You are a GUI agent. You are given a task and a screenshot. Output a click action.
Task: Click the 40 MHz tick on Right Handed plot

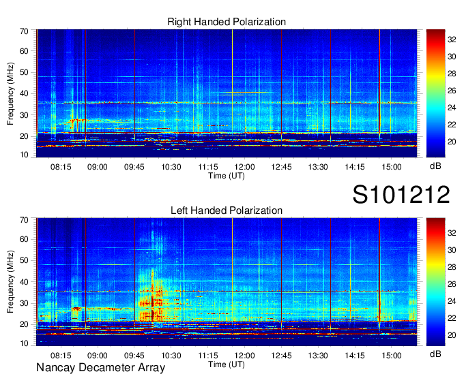pos(24,93)
